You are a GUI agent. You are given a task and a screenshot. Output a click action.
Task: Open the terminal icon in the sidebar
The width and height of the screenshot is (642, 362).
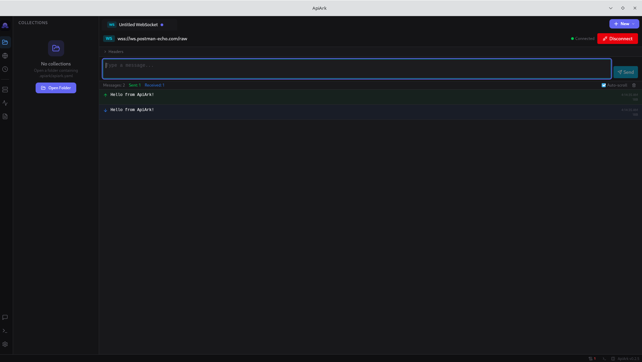click(x=5, y=330)
